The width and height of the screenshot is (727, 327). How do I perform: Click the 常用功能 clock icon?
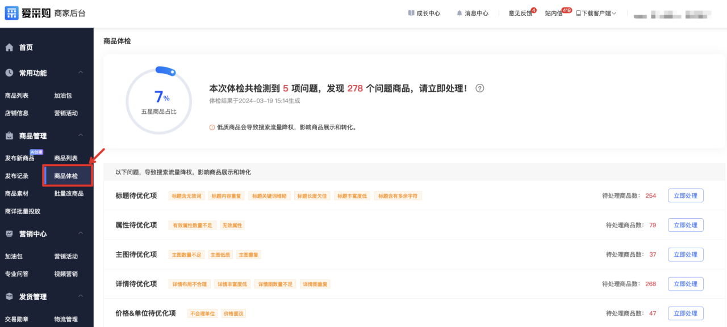(x=9, y=73)
